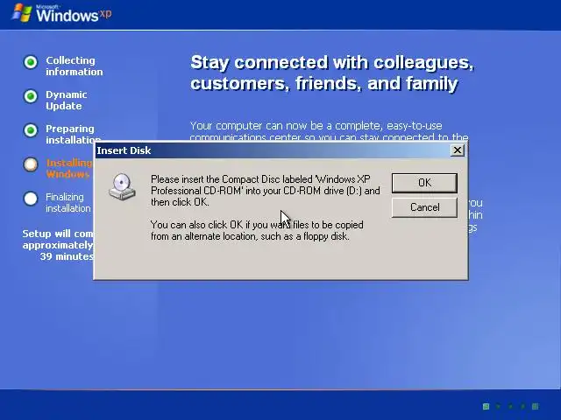Click the 'You can also click OK' message
Viewport: 561px width, 420px height.
257,230
